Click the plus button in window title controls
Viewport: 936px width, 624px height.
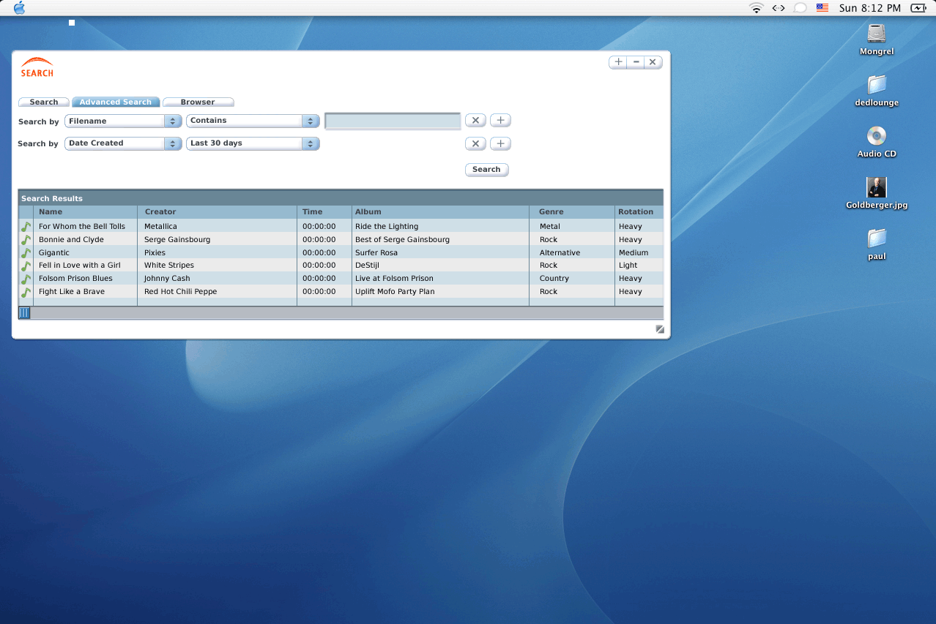pyautogui.click(x=618, y=62)
